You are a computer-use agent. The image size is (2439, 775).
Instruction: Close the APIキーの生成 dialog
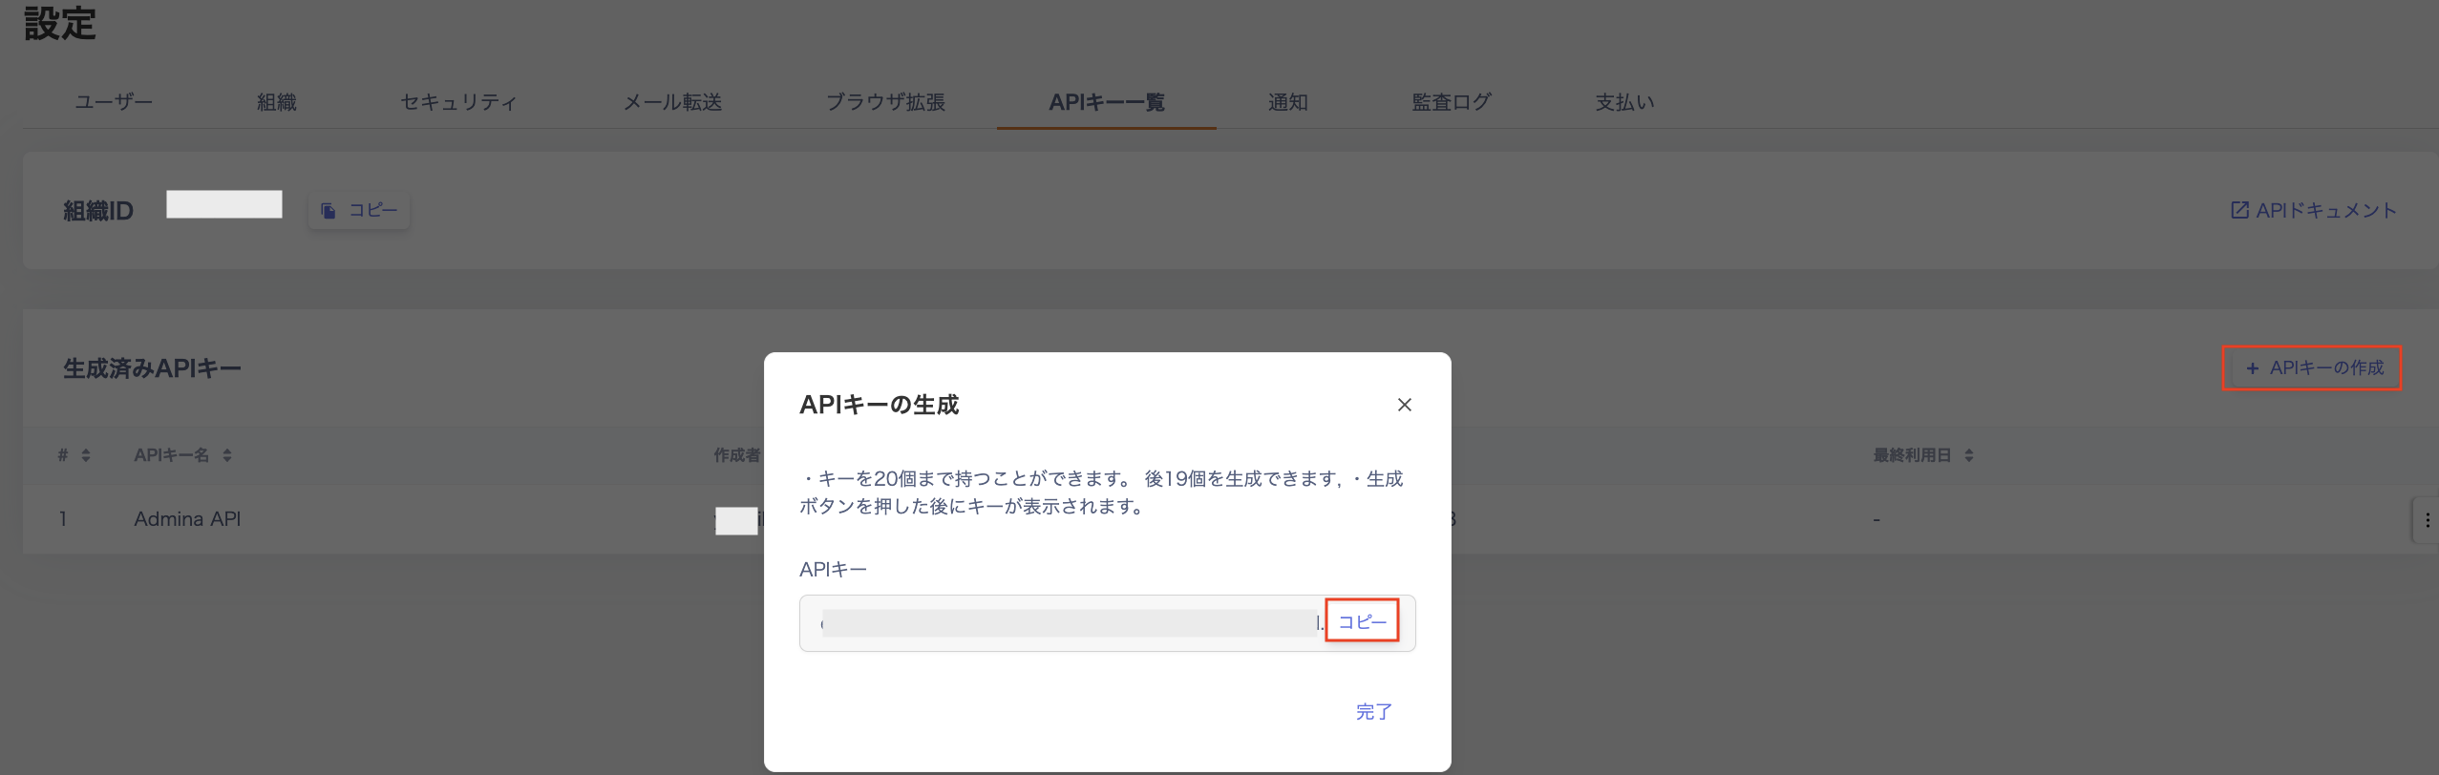click(x=1404, y=405)
